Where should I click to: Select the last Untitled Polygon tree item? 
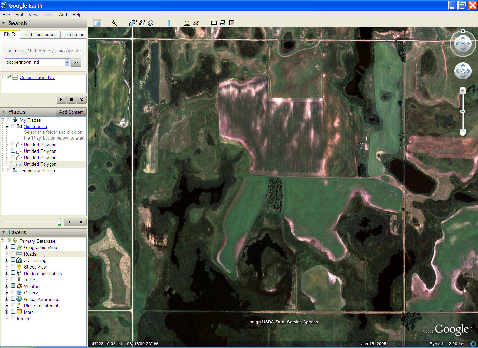click(x=40, y=164)
